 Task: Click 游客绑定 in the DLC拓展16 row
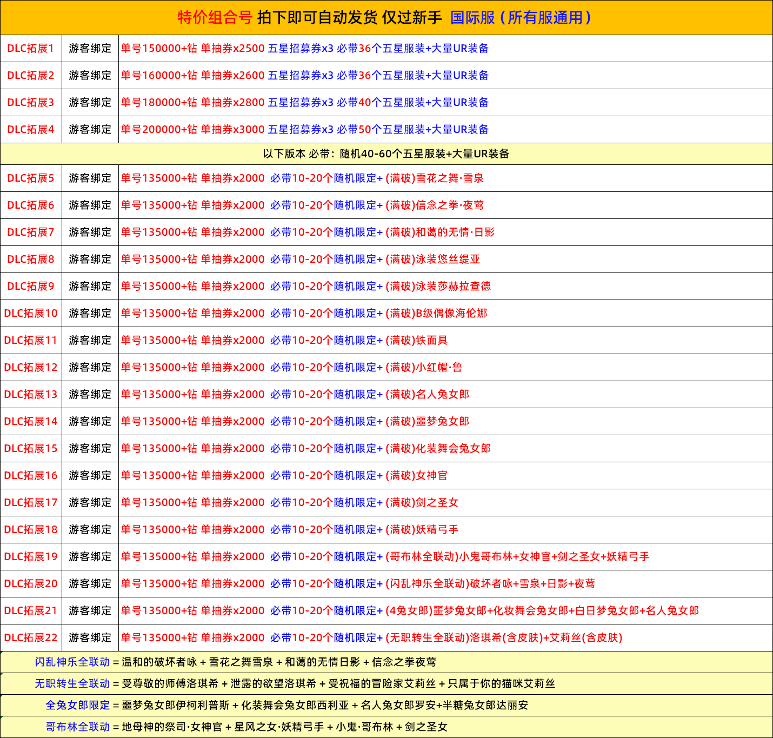pos(90,476)
